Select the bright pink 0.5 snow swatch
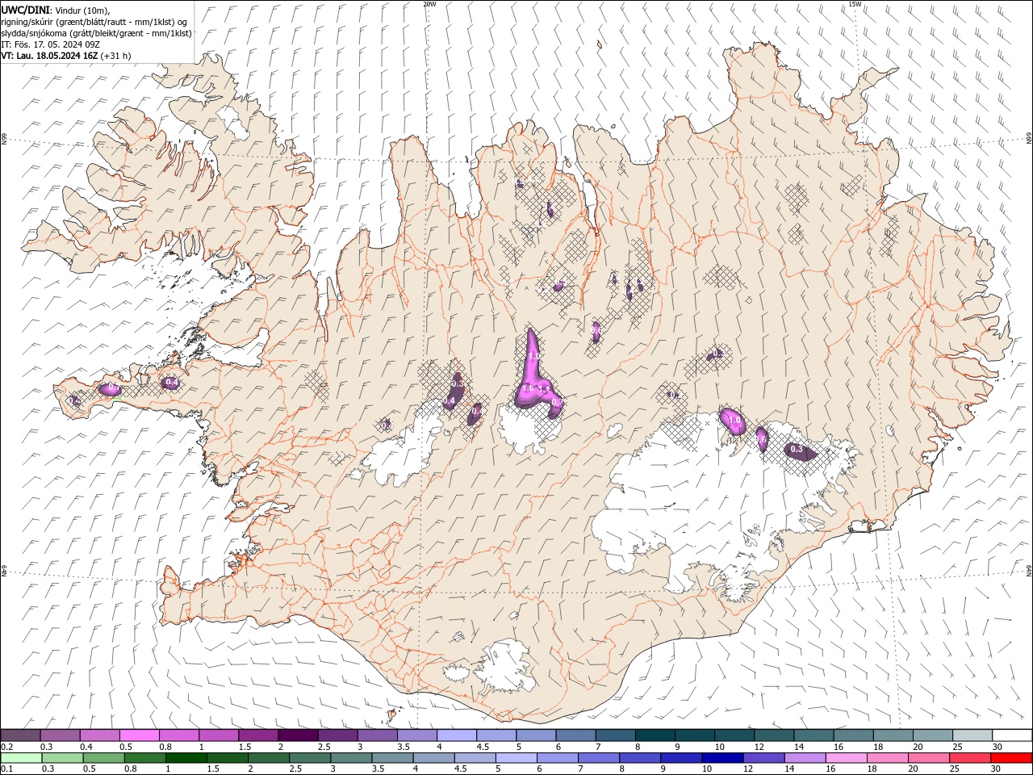The image size is (1033, 775). 139,735
